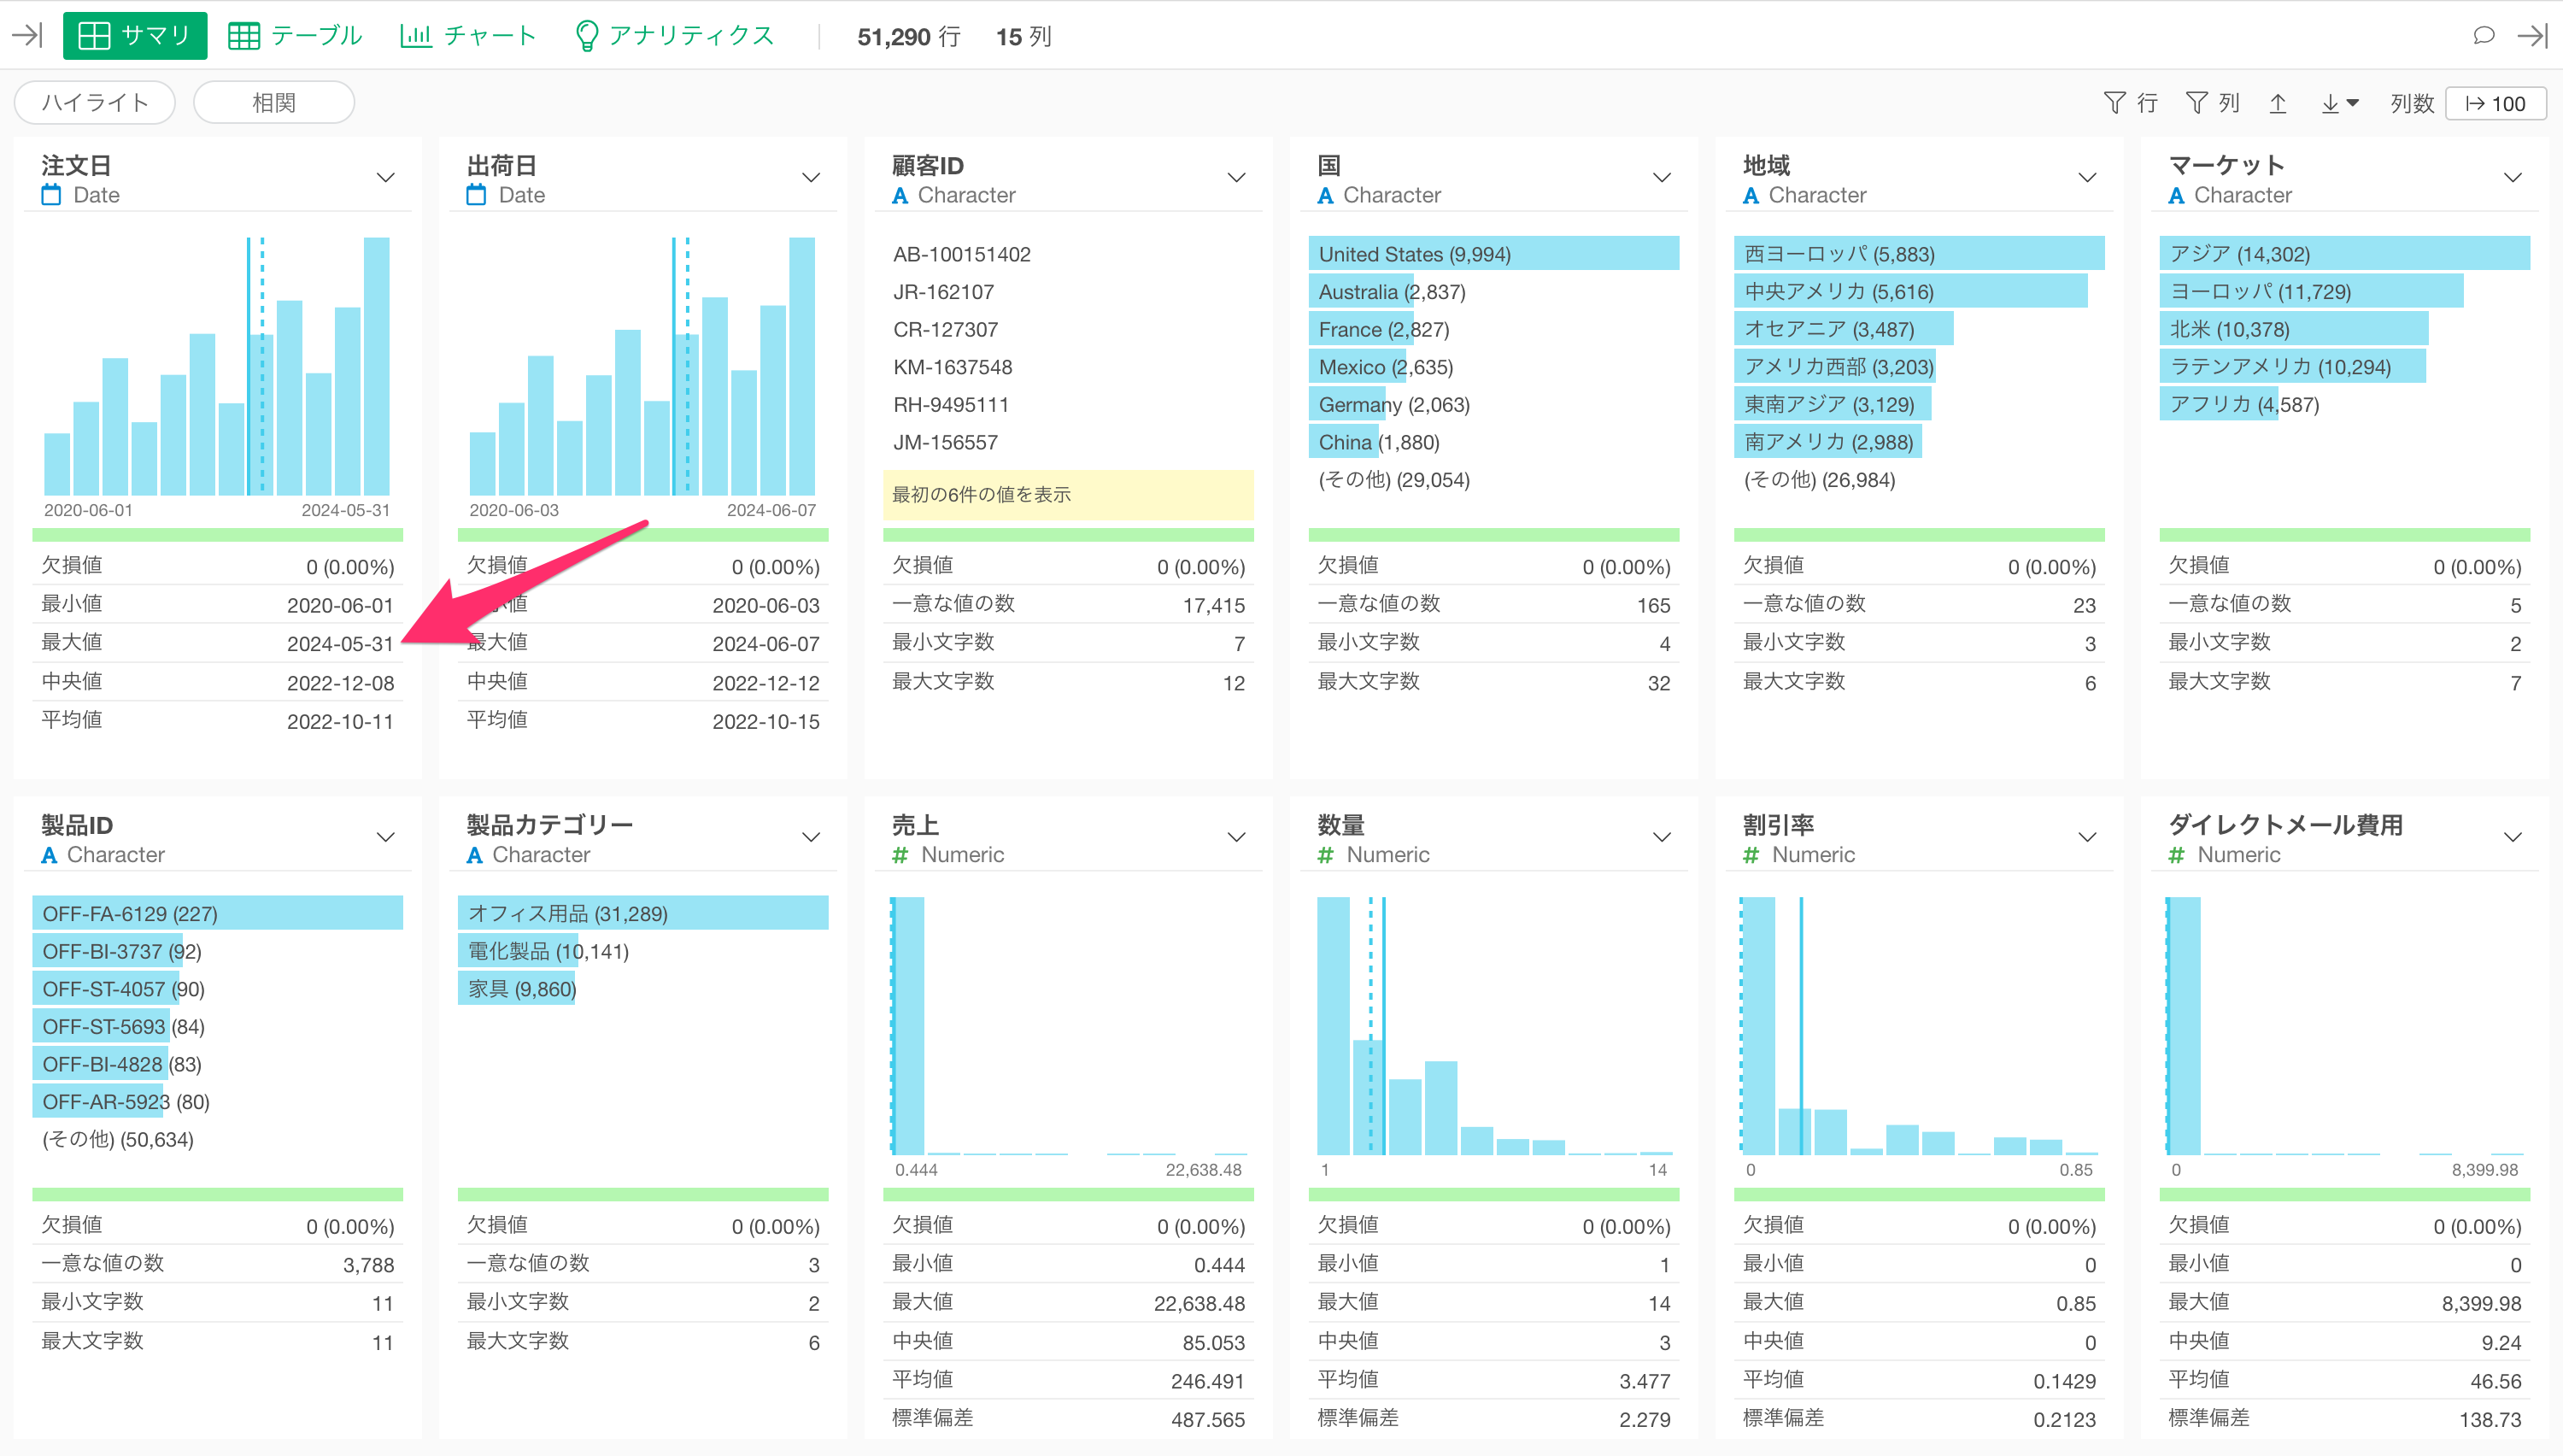Click the Character type icon under マーケット
This screenshot has width=2563, height=1456.
coord(2176,196)
